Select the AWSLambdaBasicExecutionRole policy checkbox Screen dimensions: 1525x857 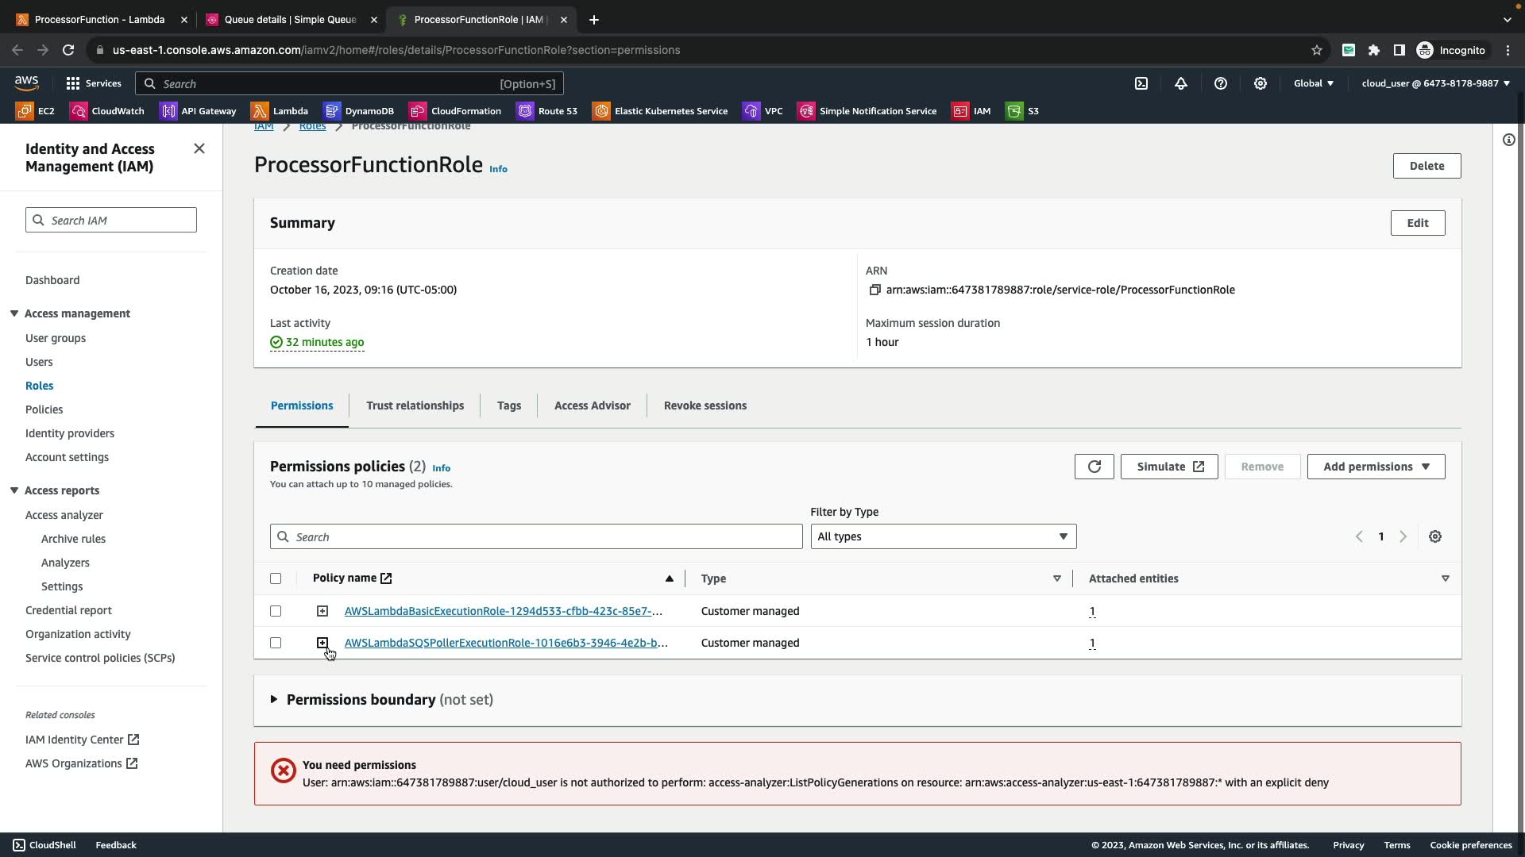[276, 611]
